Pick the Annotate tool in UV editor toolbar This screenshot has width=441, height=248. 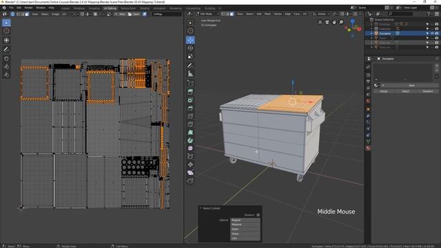pyautogui.click(x=6, y=50)
